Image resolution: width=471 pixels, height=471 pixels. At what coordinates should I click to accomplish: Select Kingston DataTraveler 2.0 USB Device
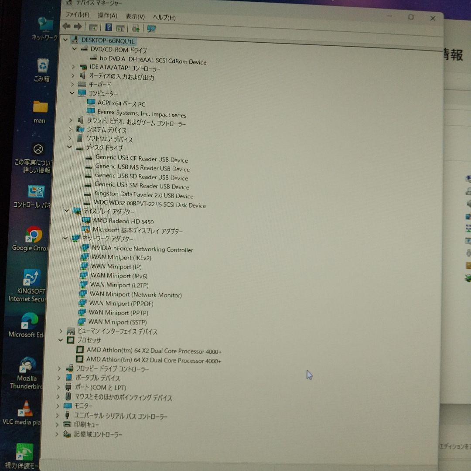143,195
